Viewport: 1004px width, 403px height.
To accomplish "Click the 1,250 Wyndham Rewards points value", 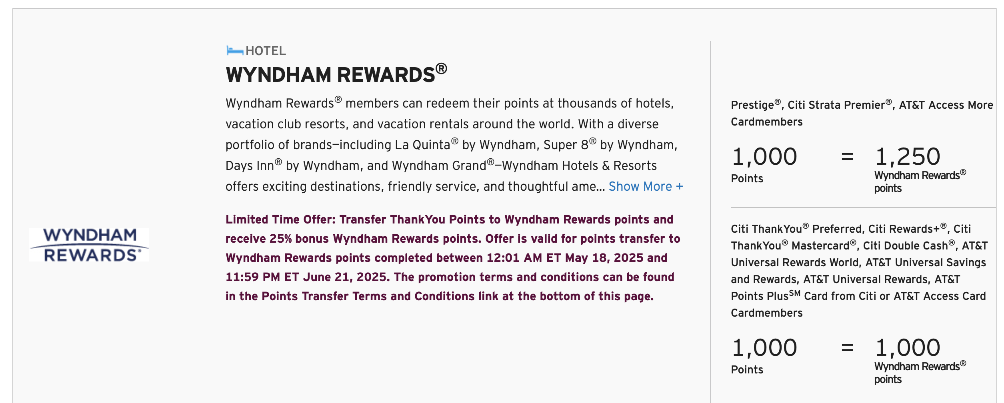I will tap(908, 156).
